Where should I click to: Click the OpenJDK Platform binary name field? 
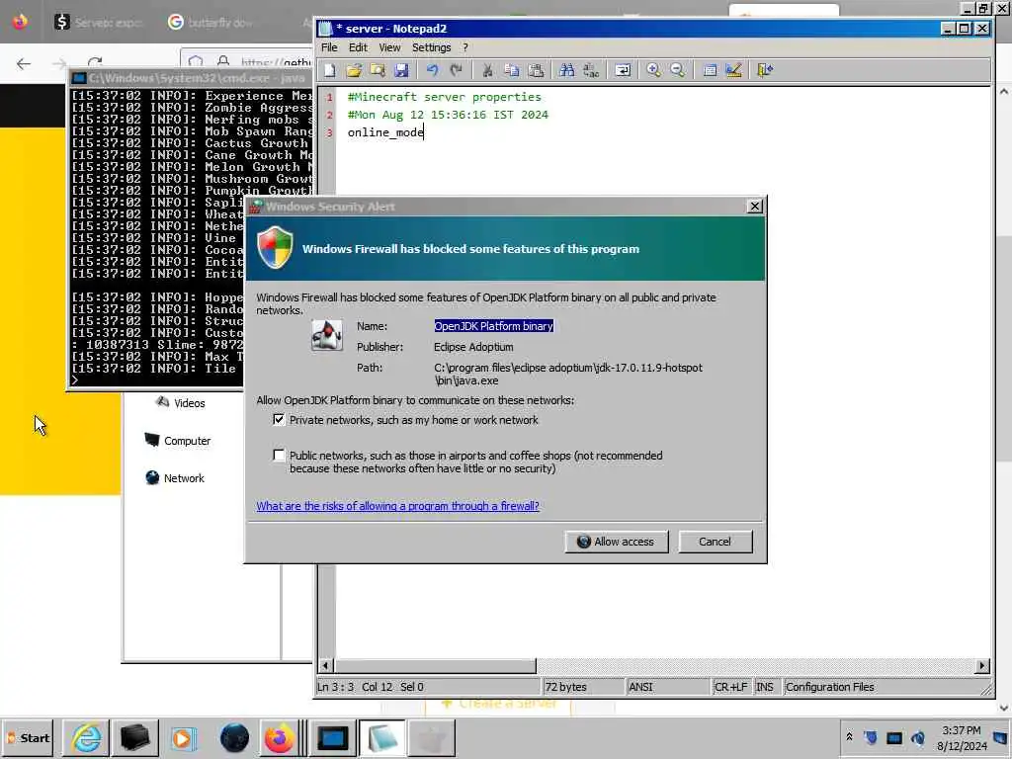[494, 326]
